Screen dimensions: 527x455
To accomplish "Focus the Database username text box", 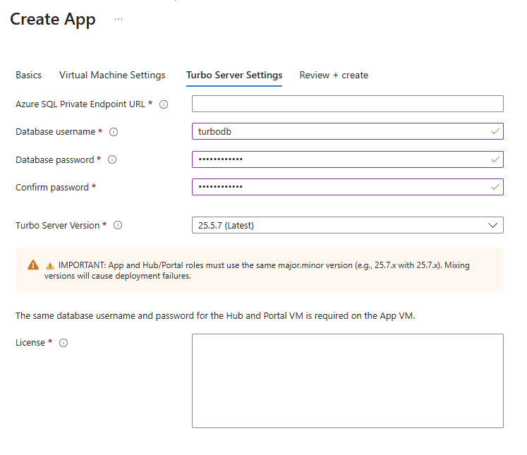I will tap(339, 132).
